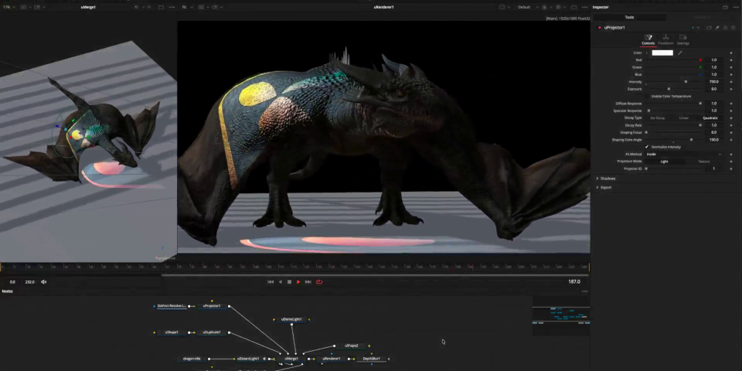Screen dimensions: 742x371
Task: Click the play forward button
Action: 298,282
